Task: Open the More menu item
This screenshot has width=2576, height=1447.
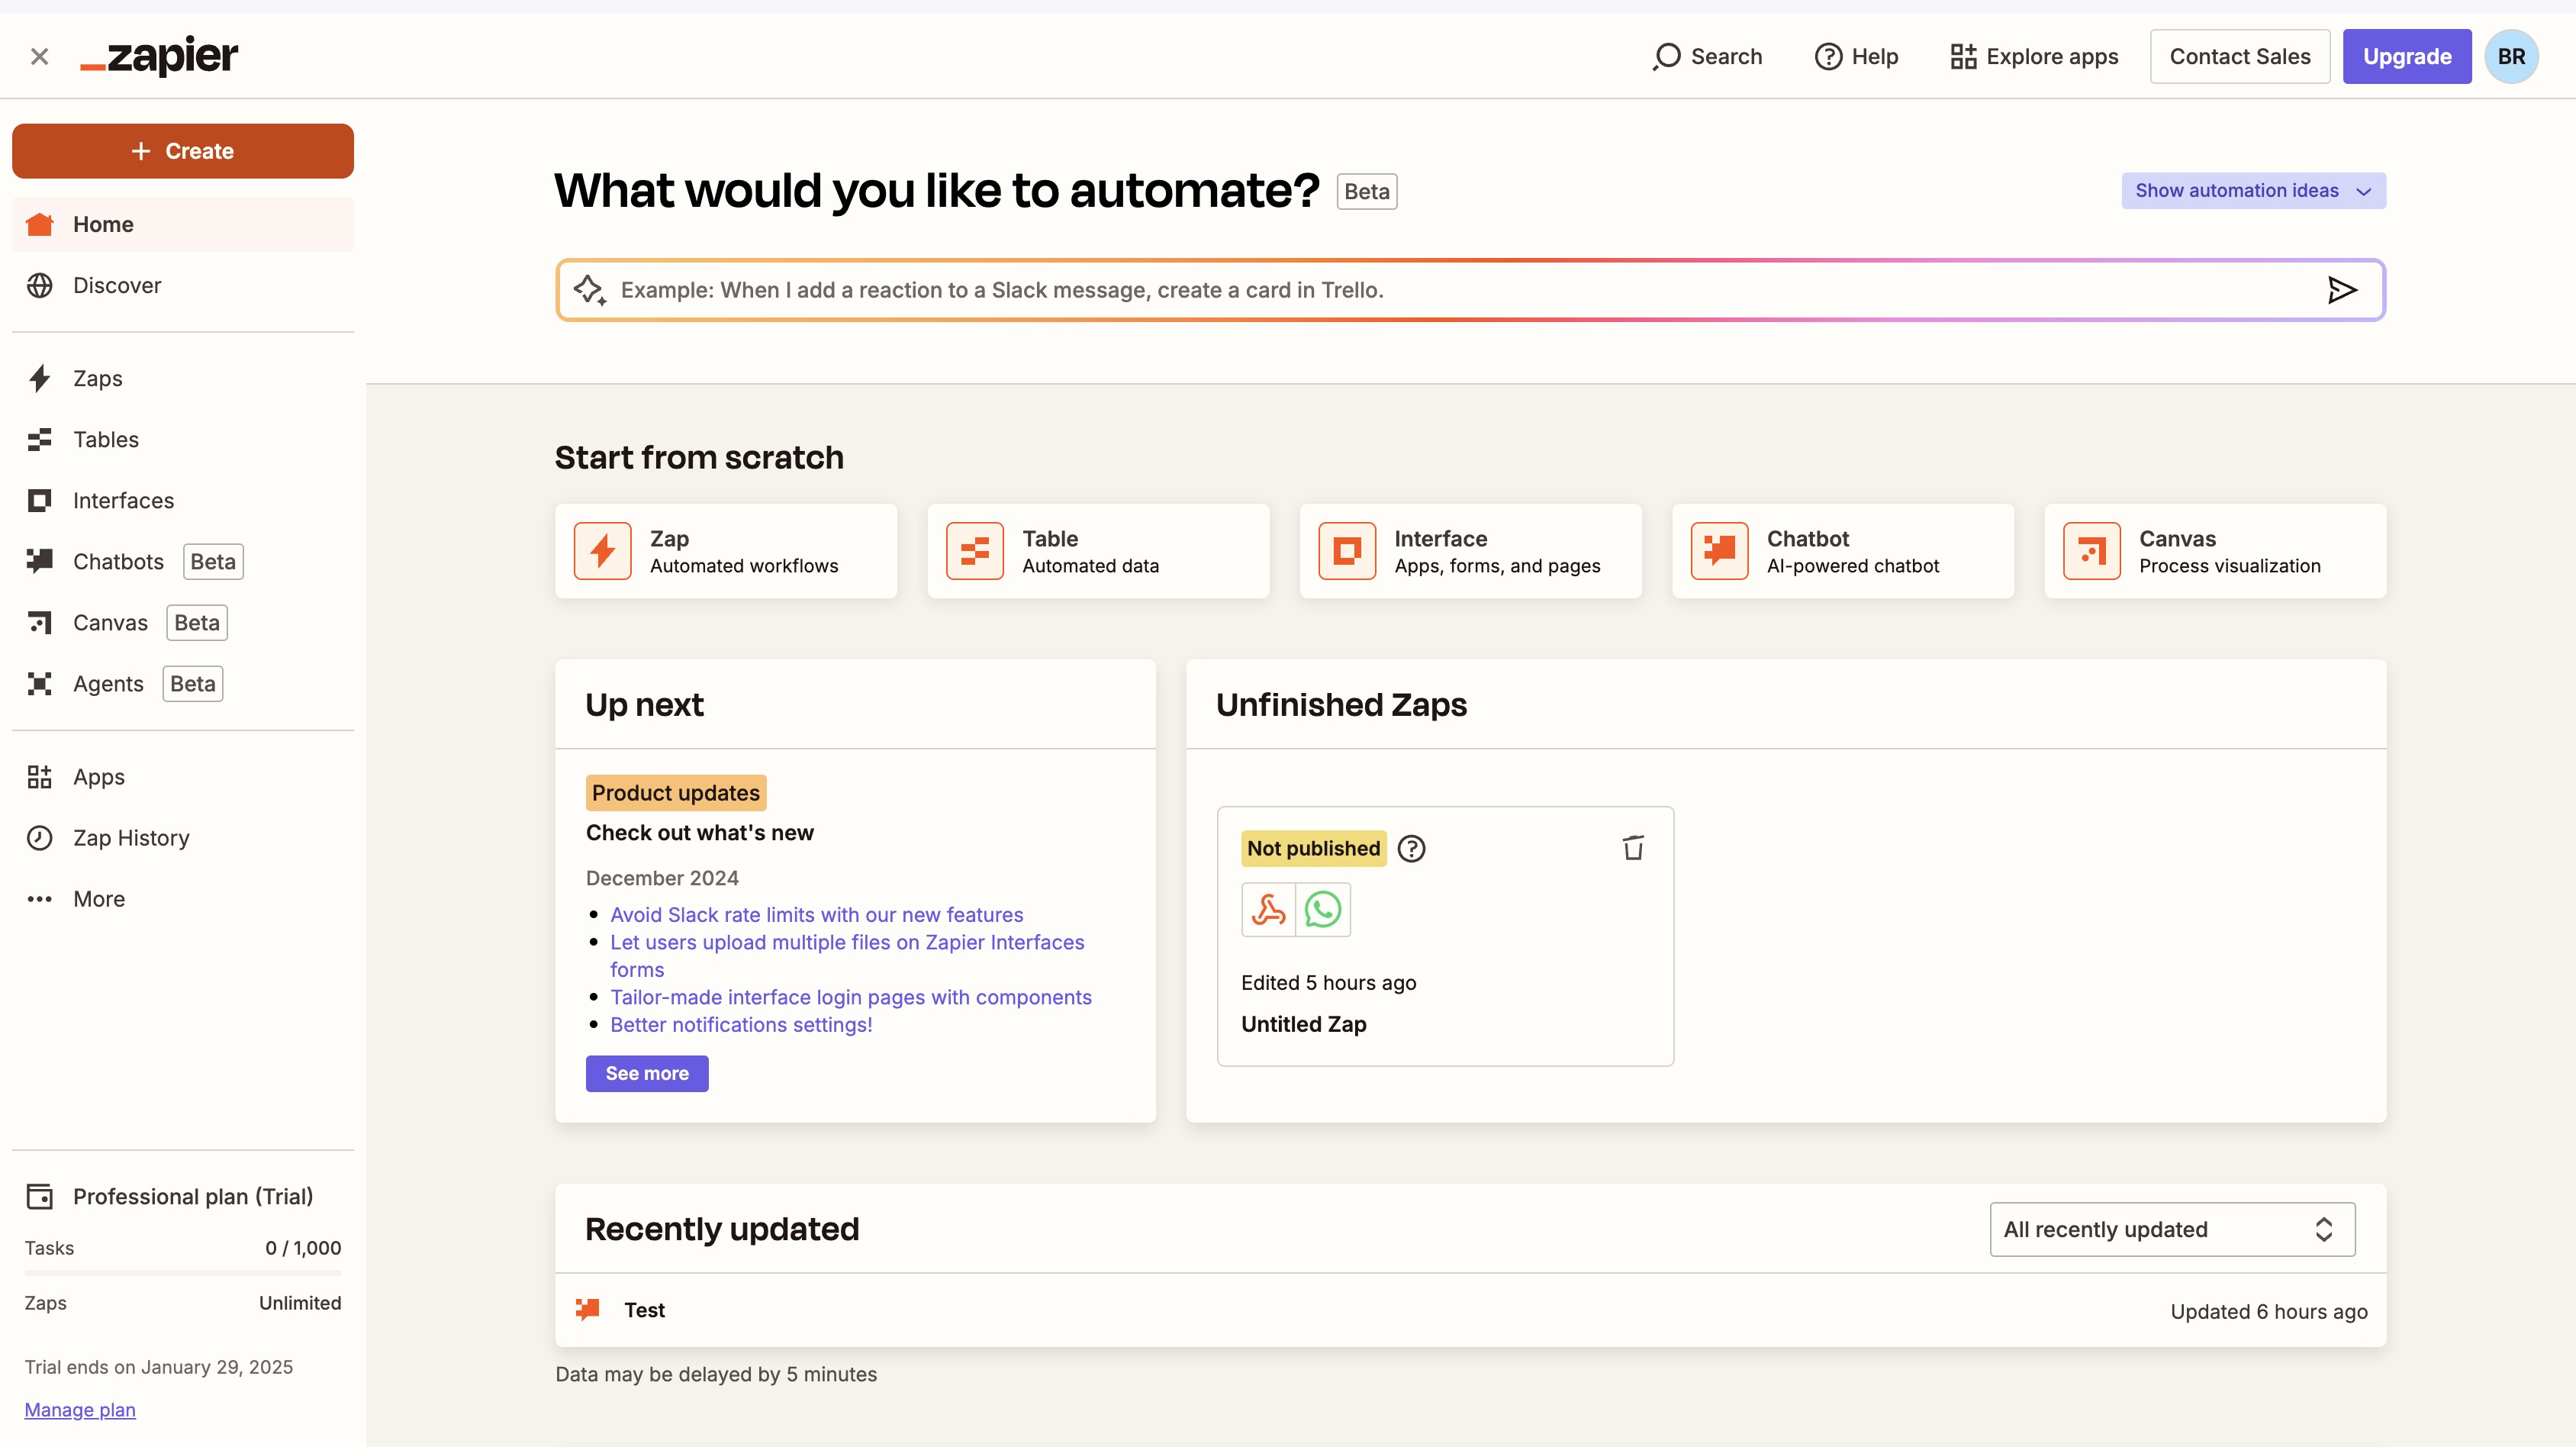Action: 183,899
